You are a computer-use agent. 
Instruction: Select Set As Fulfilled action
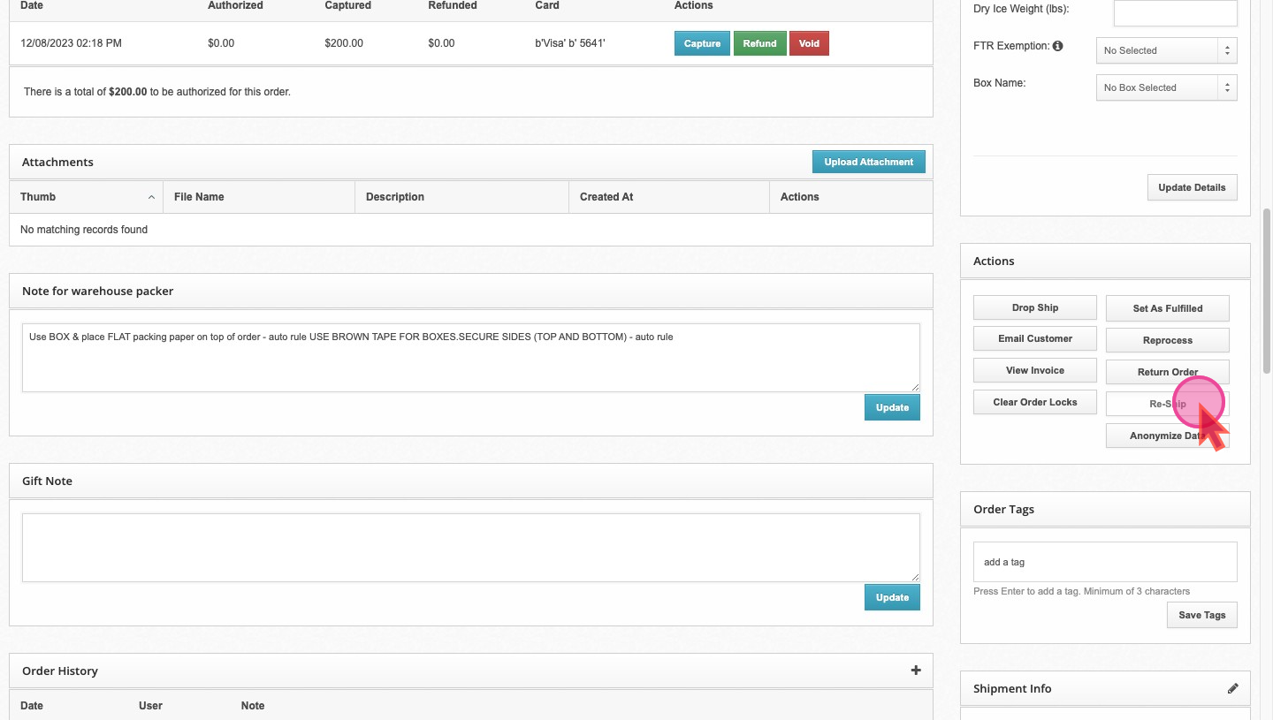pos(1167,308)
